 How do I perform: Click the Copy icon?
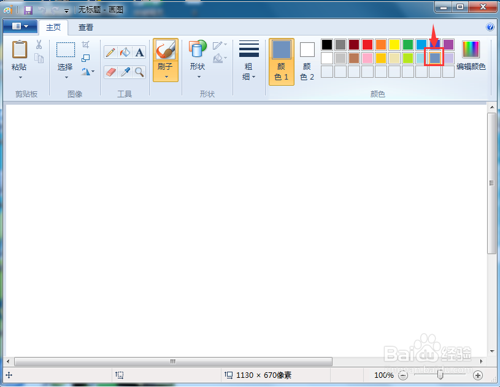39,58
